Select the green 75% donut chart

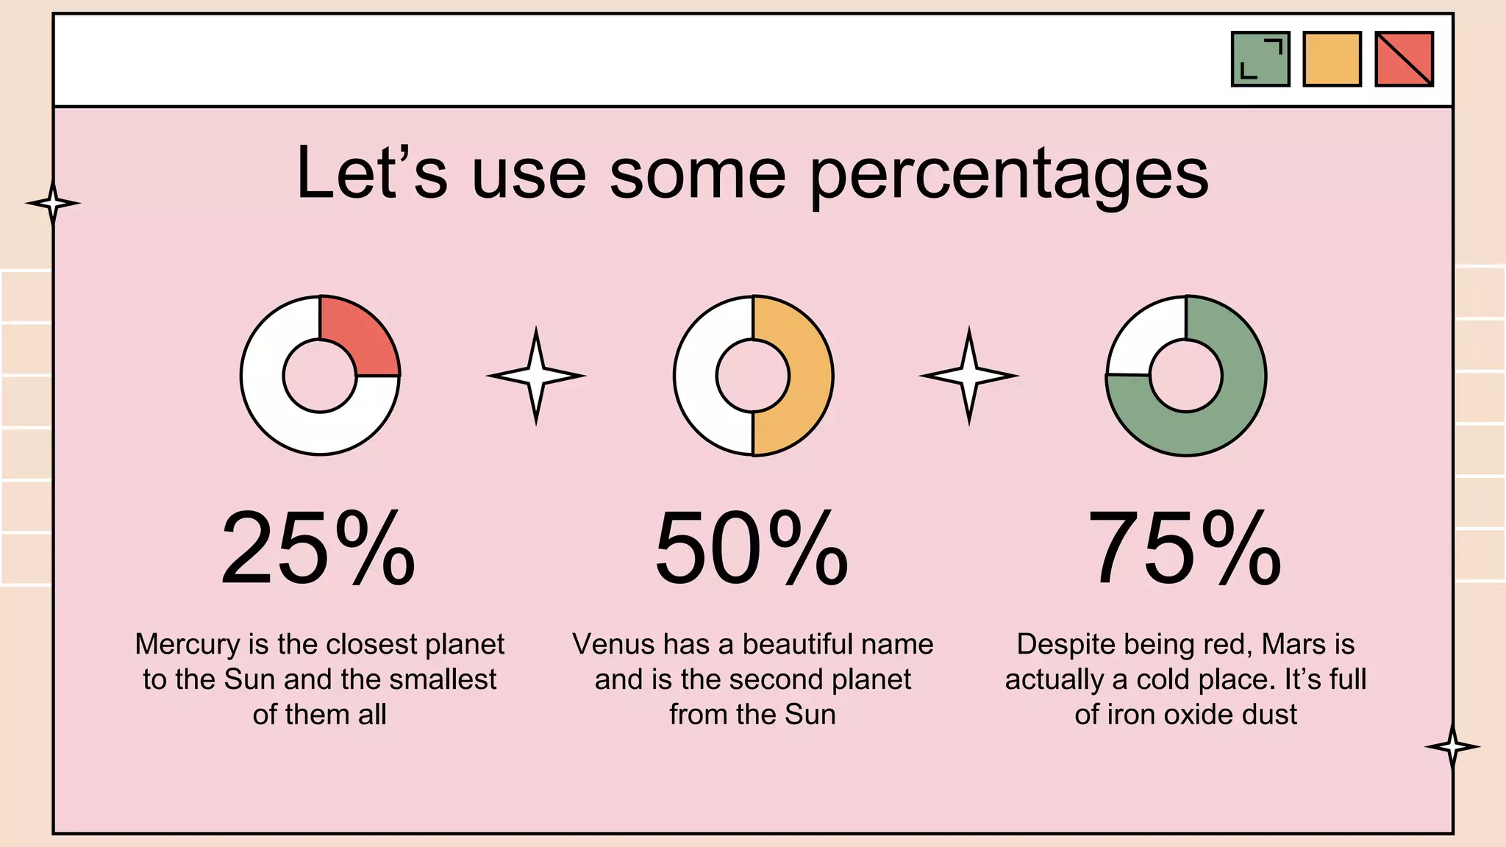click(x=1186, y=376)
